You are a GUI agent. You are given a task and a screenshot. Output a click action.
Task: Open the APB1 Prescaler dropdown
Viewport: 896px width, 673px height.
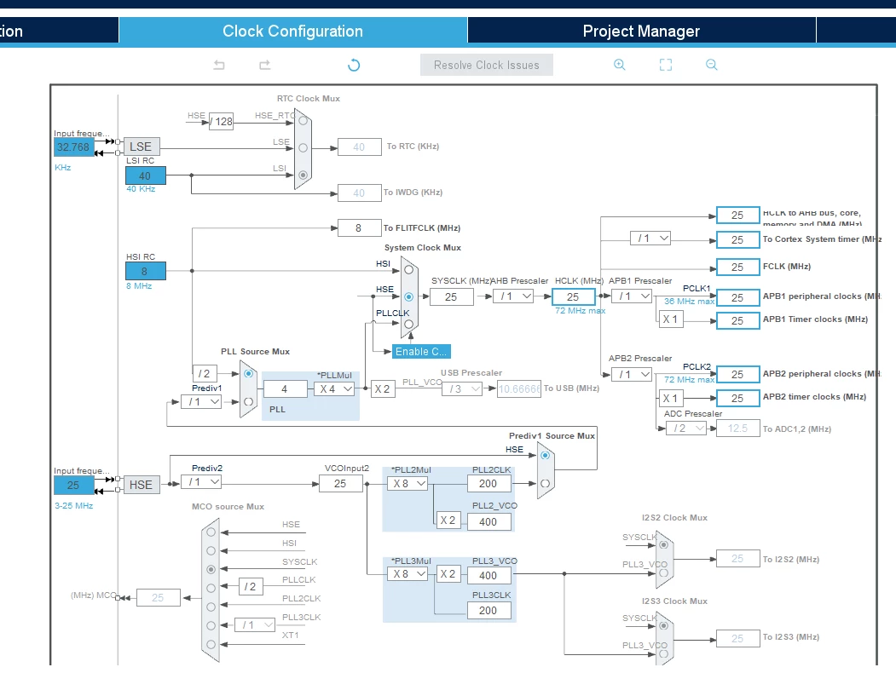(632, 296)
